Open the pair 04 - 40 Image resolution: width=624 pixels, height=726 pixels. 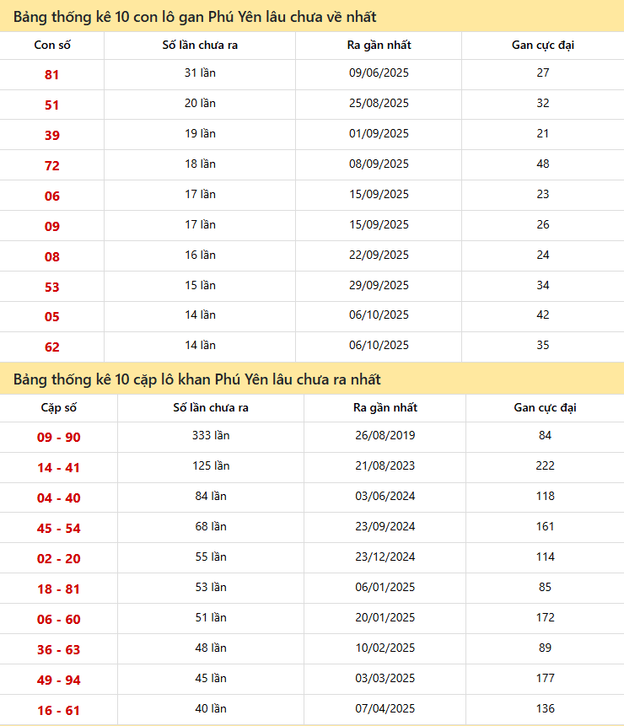(x=59, y=498)
